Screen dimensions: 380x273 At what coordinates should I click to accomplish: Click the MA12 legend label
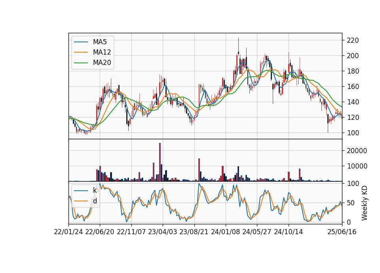click(102, 52)
